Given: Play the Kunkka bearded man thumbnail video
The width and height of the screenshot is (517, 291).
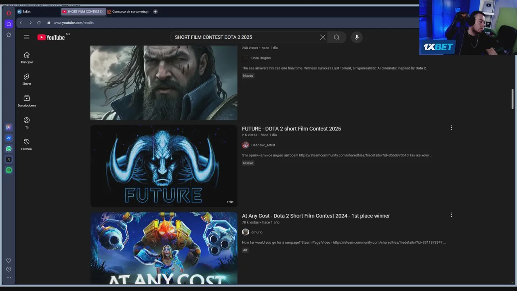Looking at the screenshot, I should (164, 82).
